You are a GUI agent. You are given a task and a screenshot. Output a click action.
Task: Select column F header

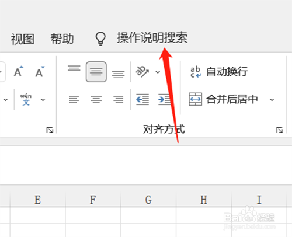point(93,200)
